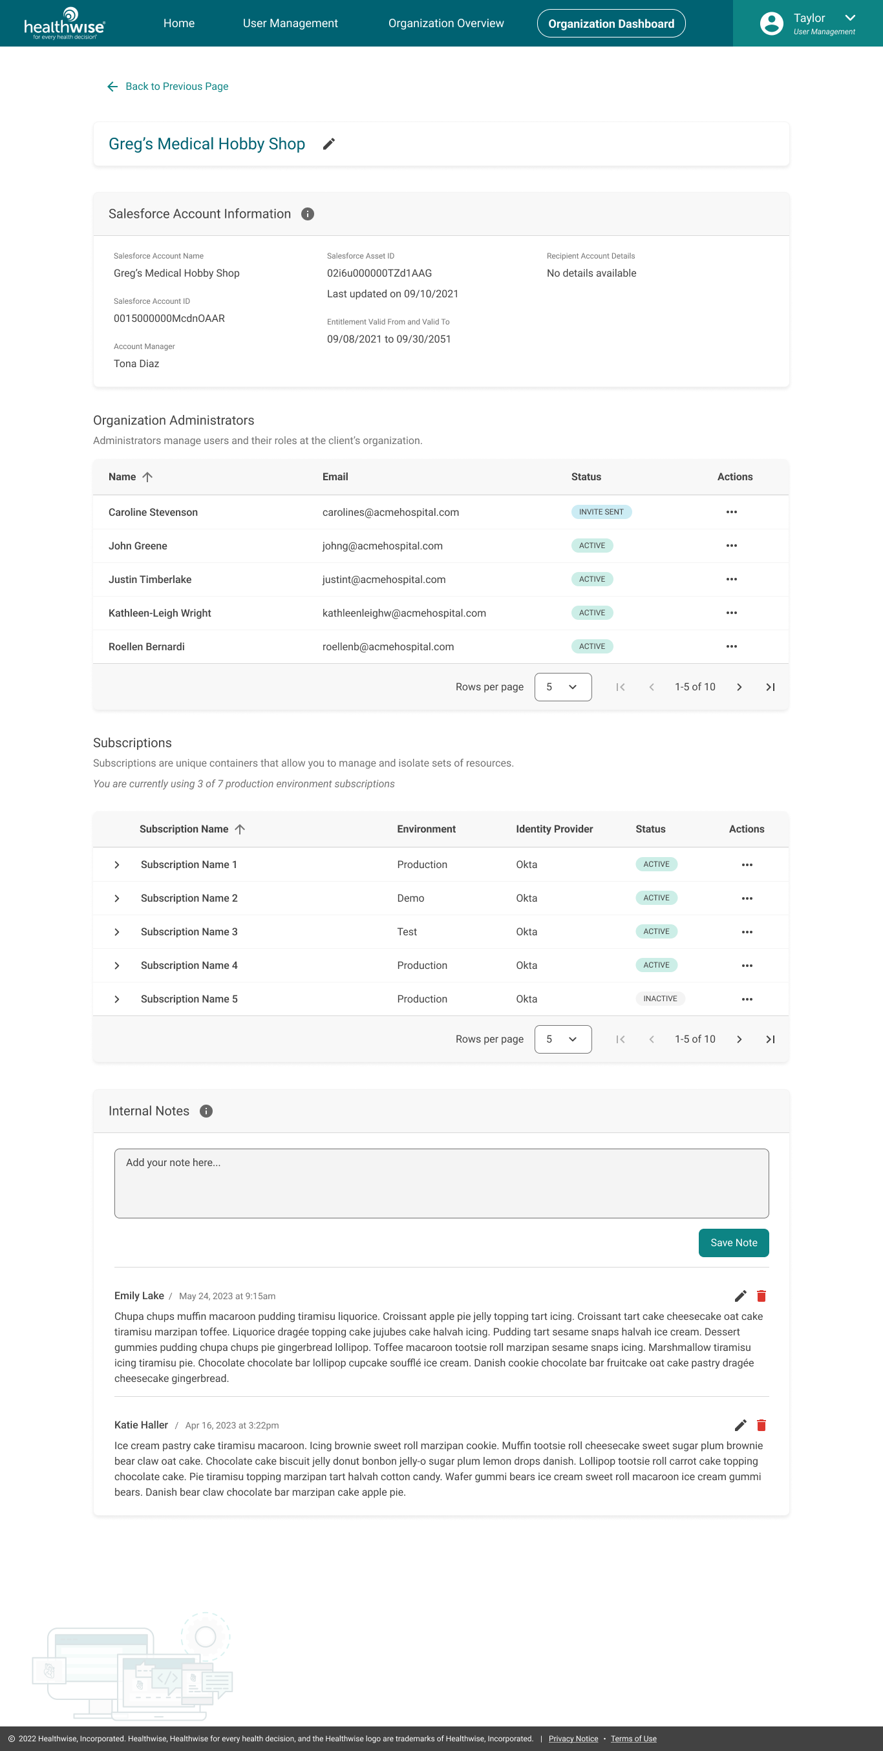
Task: Open subscriptions rows per page dropdown
Action: click(563, 1039)
